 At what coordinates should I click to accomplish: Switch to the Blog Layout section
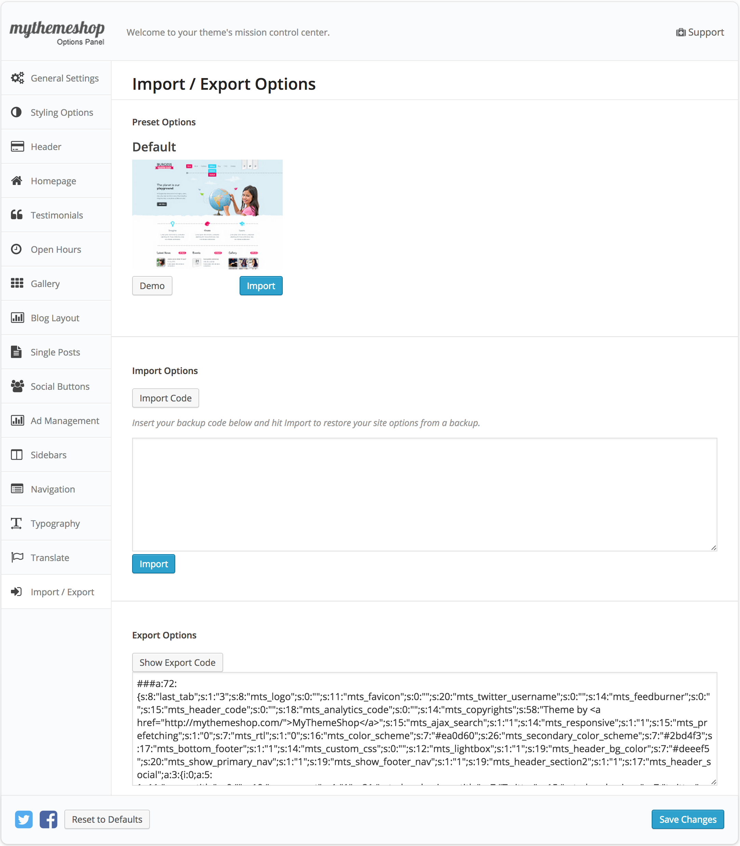point(55,318)
